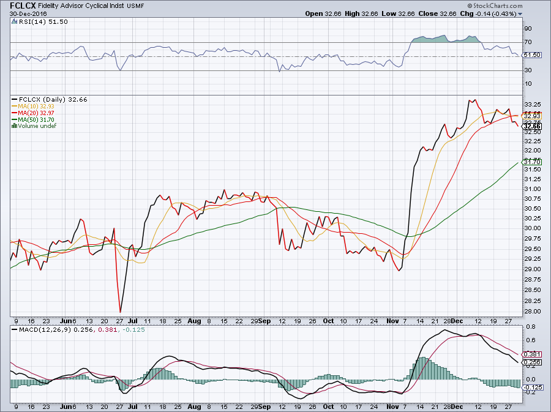Image resolution: width=551 pixels, height=412 pixels.
Task: Click the MACD(12,26,9) 0.256 legend text
Action: coord(56,330)
